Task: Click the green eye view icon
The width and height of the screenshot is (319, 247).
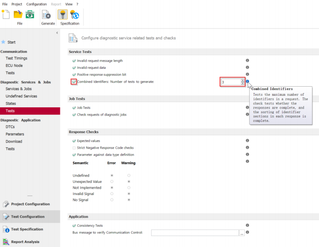Action: (30, 14)
